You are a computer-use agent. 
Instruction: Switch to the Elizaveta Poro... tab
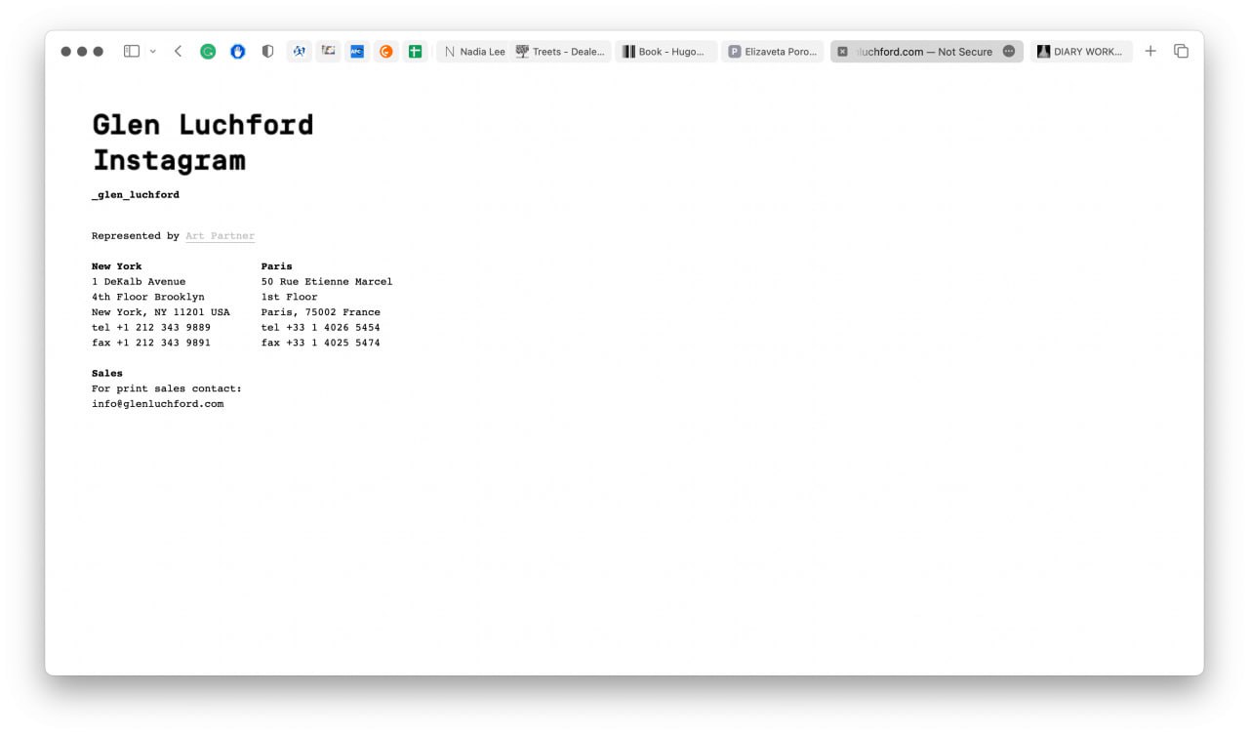tap(772, 52)
